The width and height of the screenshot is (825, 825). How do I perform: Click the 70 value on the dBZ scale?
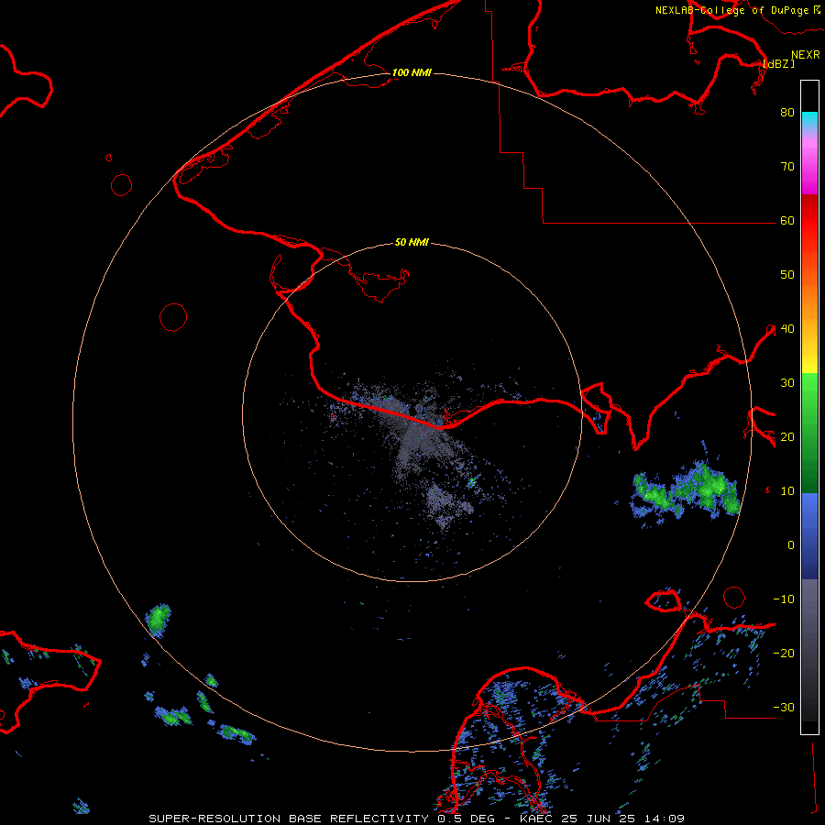click(x=787, y=166)
